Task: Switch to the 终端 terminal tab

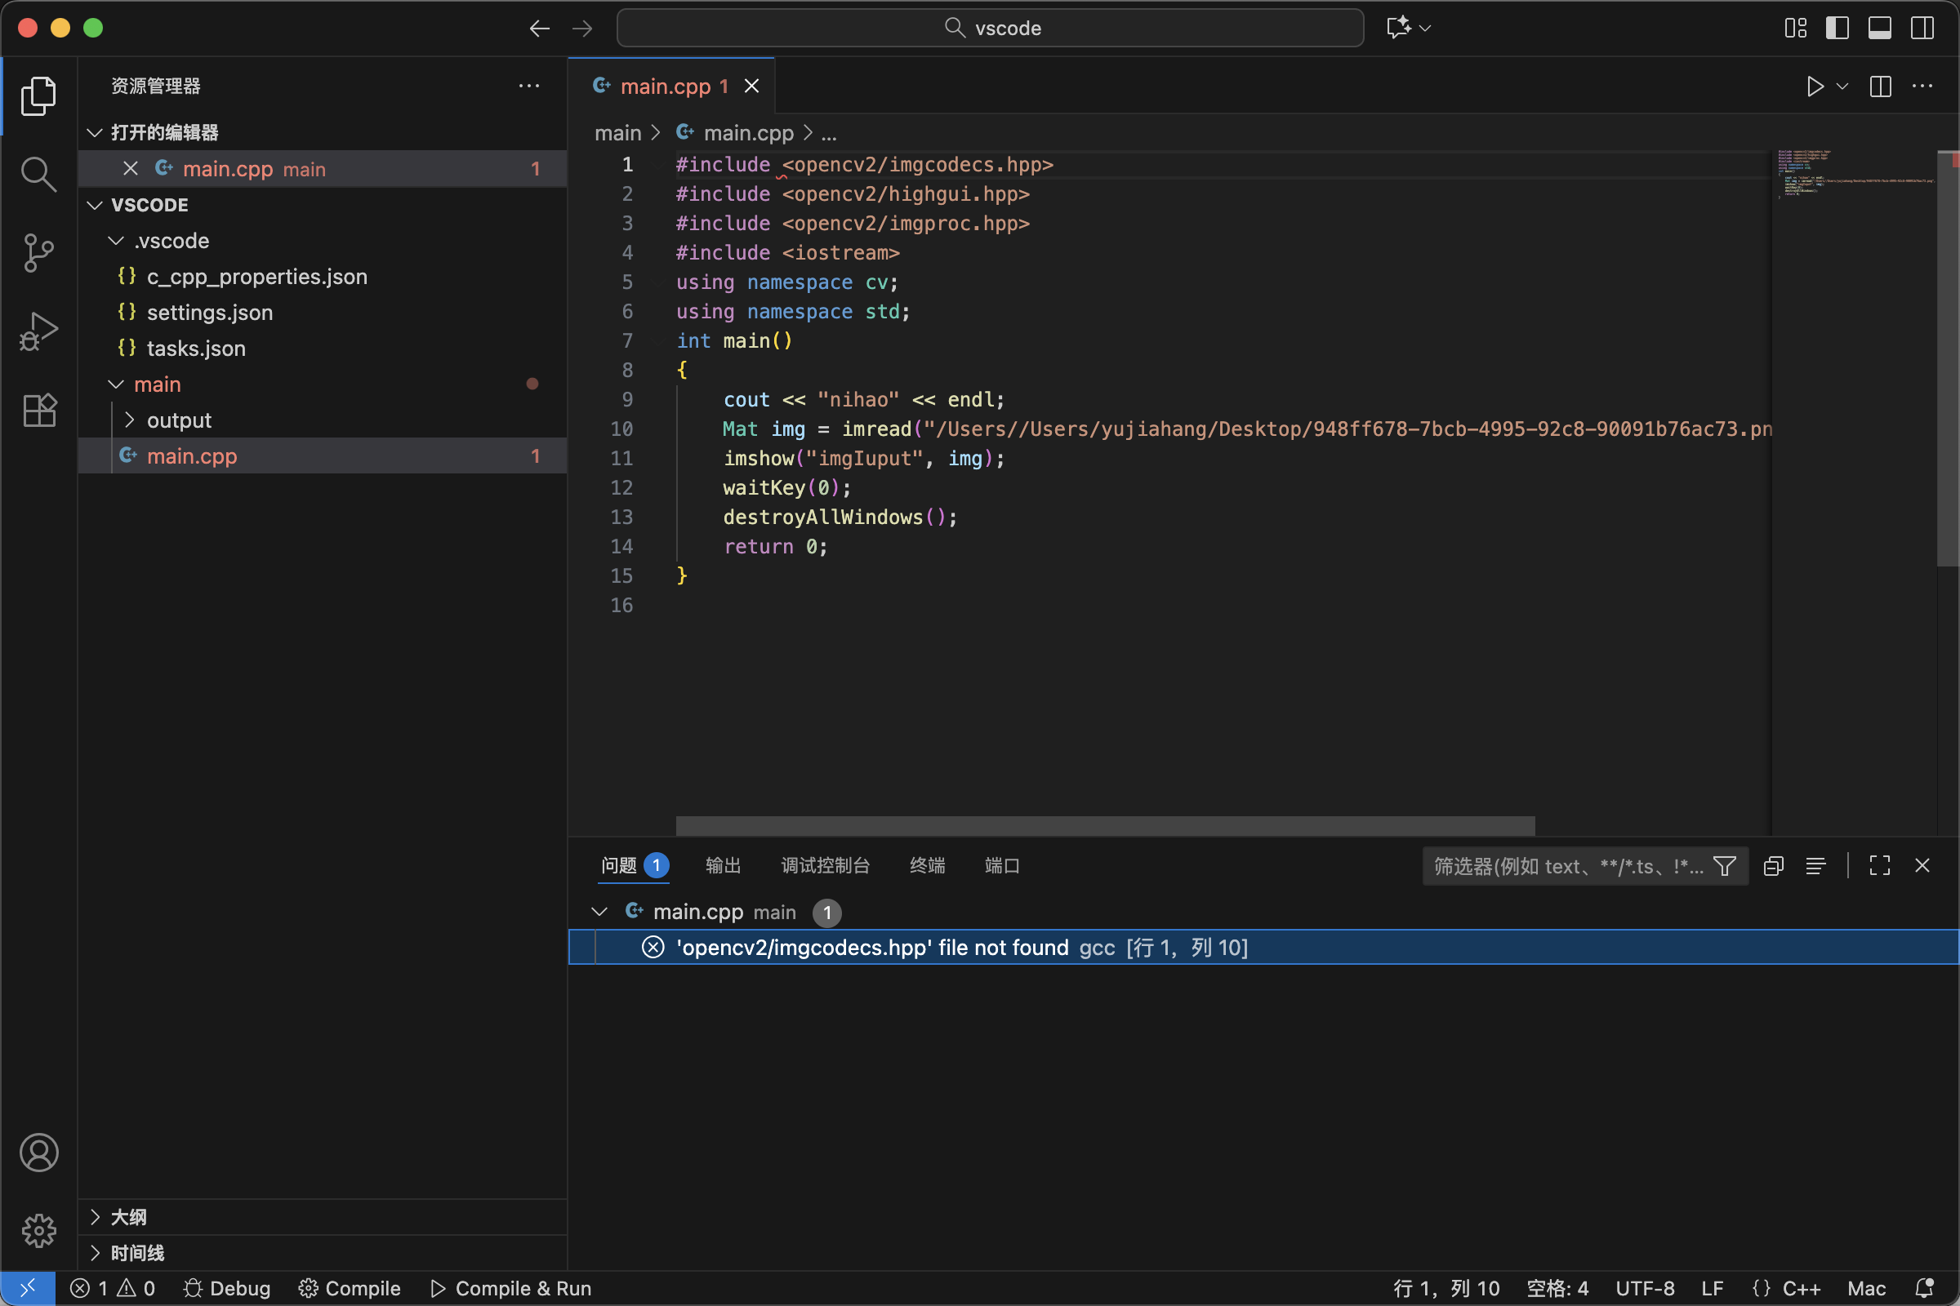Action: point(927,865)
